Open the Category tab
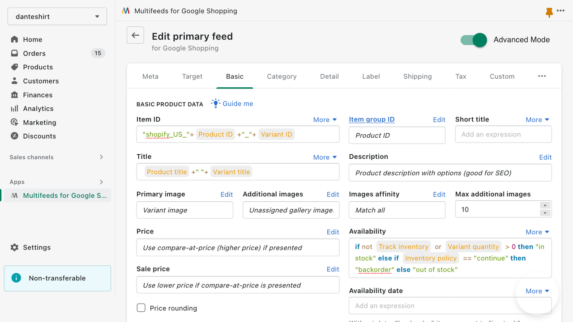Image resolution: width=573 pixels, height=322 pixels. [282, 76]
